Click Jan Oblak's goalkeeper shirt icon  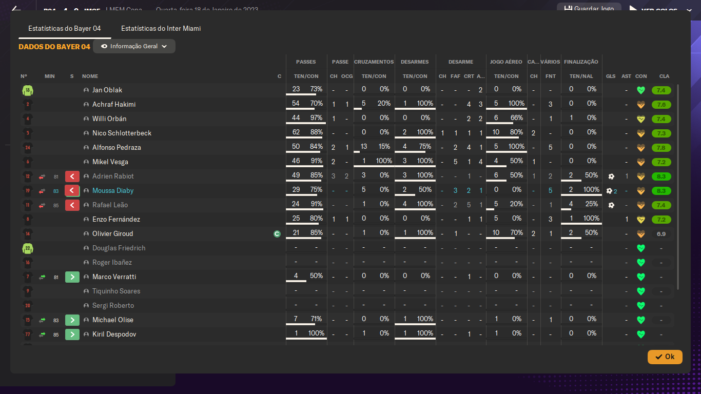(x=27, y=90)
